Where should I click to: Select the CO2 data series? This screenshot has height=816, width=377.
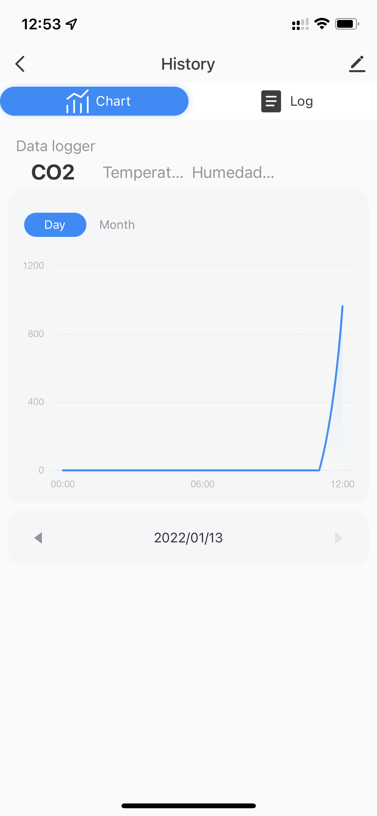(x=53, y=172)
